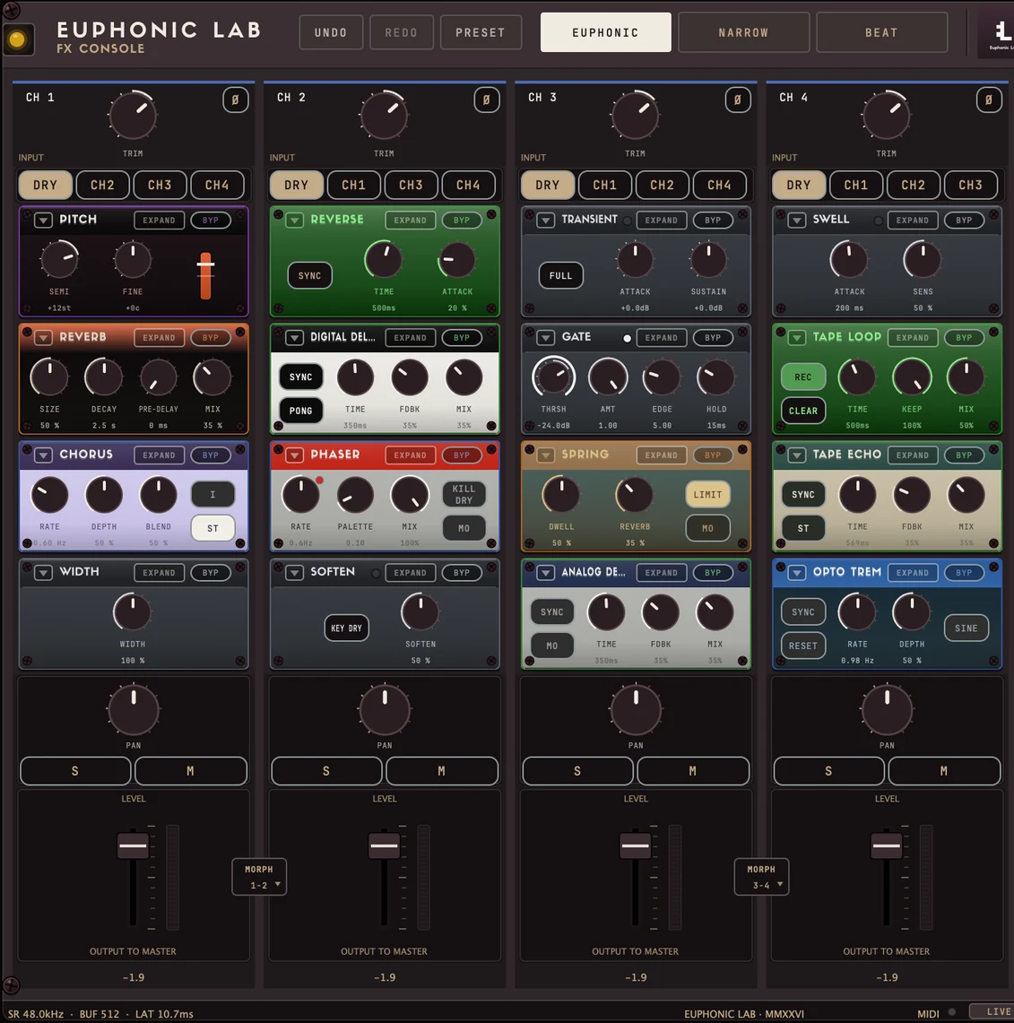This screenshot has width=1014, height=1023.
Task: Click the Gate THRSH knob
Action: 553,377
